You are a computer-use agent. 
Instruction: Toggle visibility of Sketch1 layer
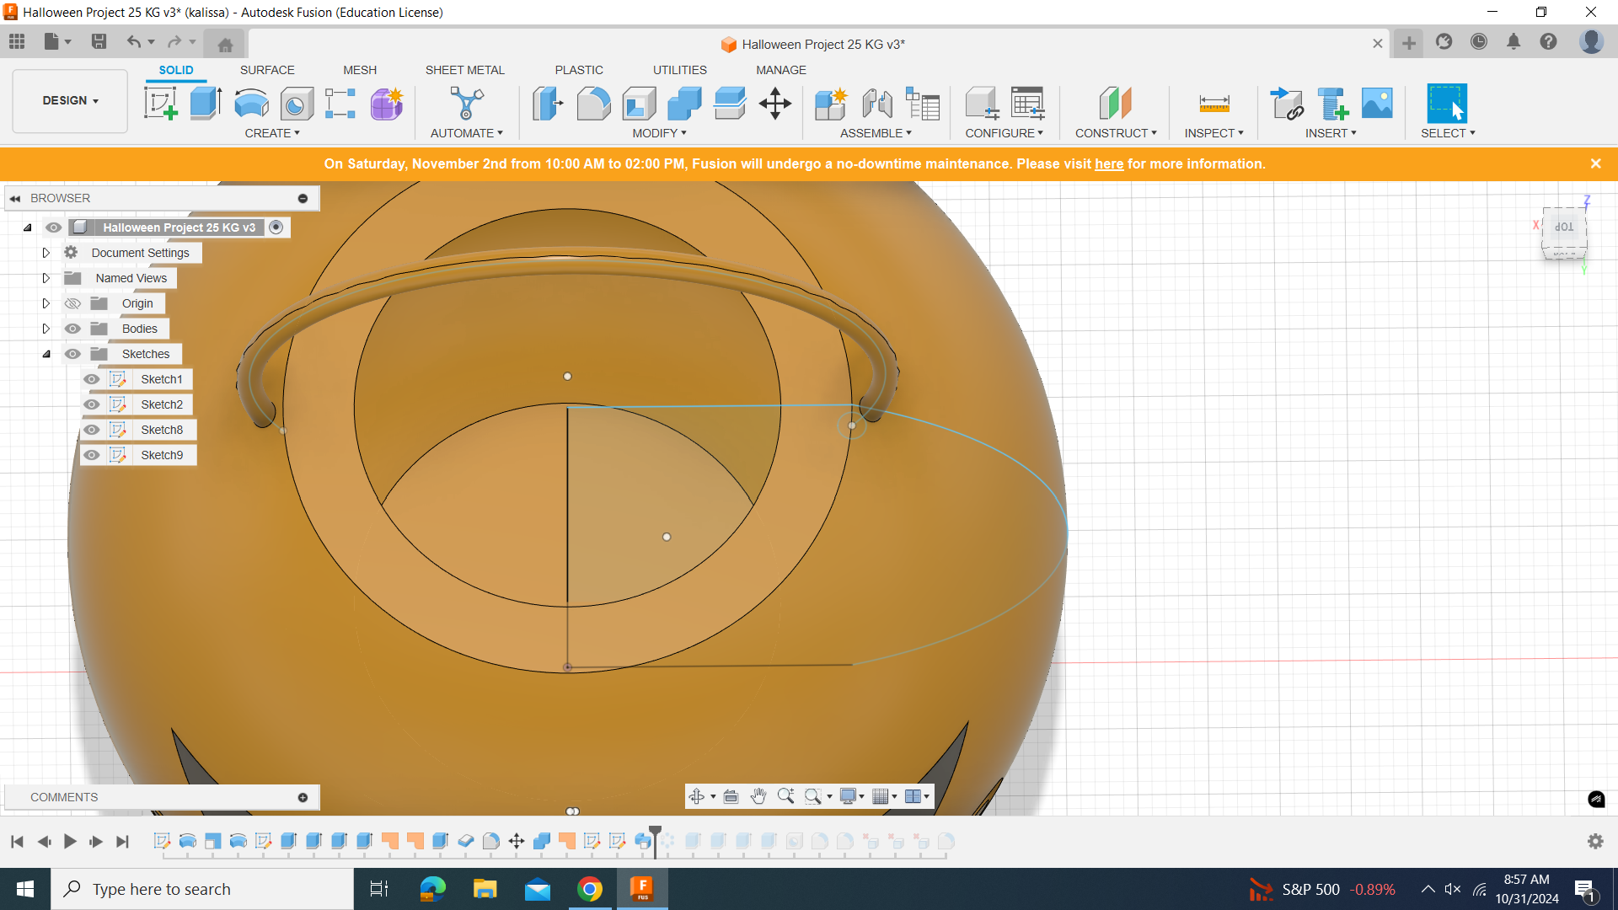coord(91,377)
